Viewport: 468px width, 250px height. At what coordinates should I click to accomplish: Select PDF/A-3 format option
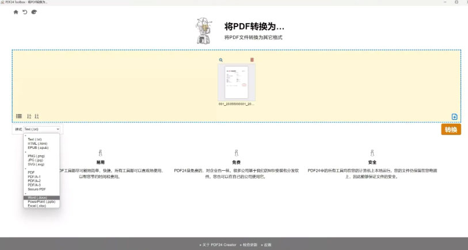click(34, 185)
